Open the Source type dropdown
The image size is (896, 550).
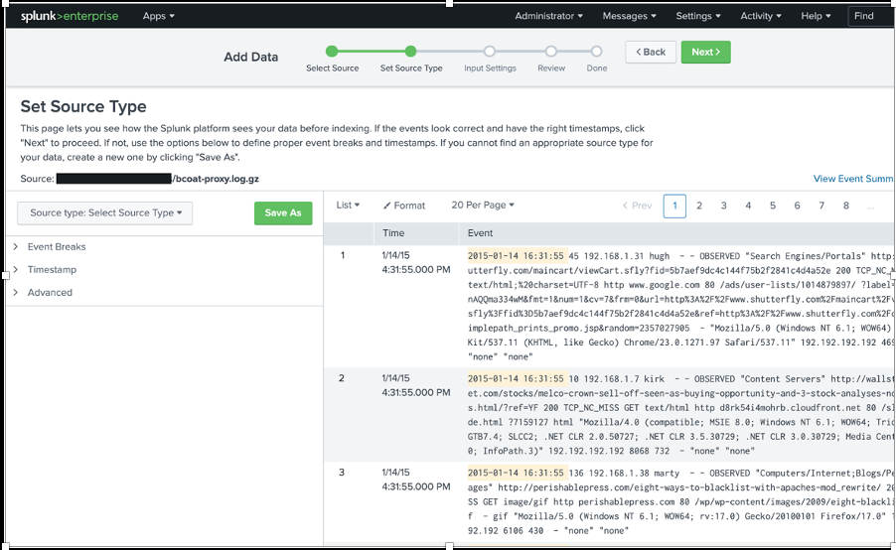[104, 213]
